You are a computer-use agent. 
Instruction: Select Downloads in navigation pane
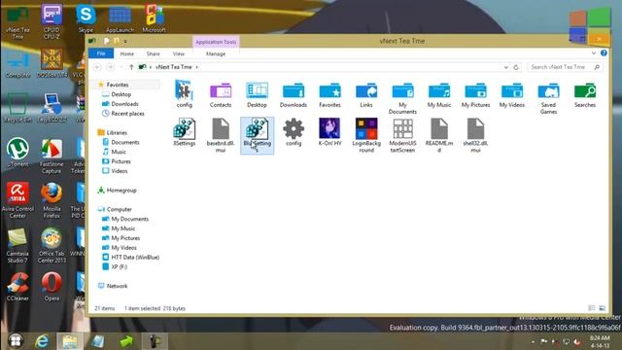(x=124, y=104)
